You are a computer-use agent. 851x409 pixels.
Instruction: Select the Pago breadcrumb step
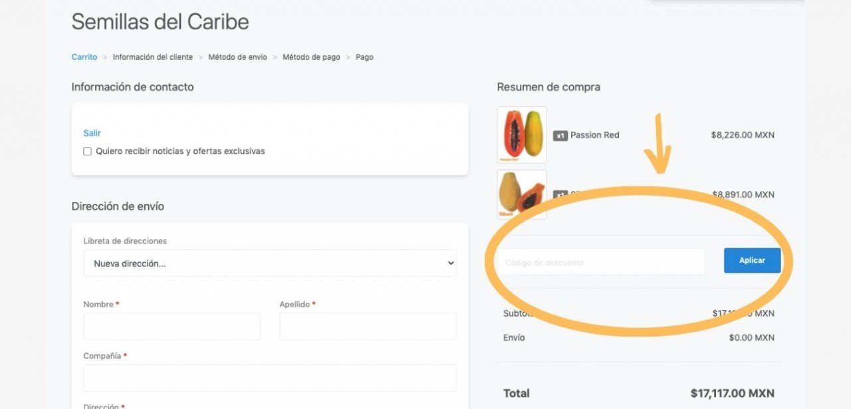364,57
